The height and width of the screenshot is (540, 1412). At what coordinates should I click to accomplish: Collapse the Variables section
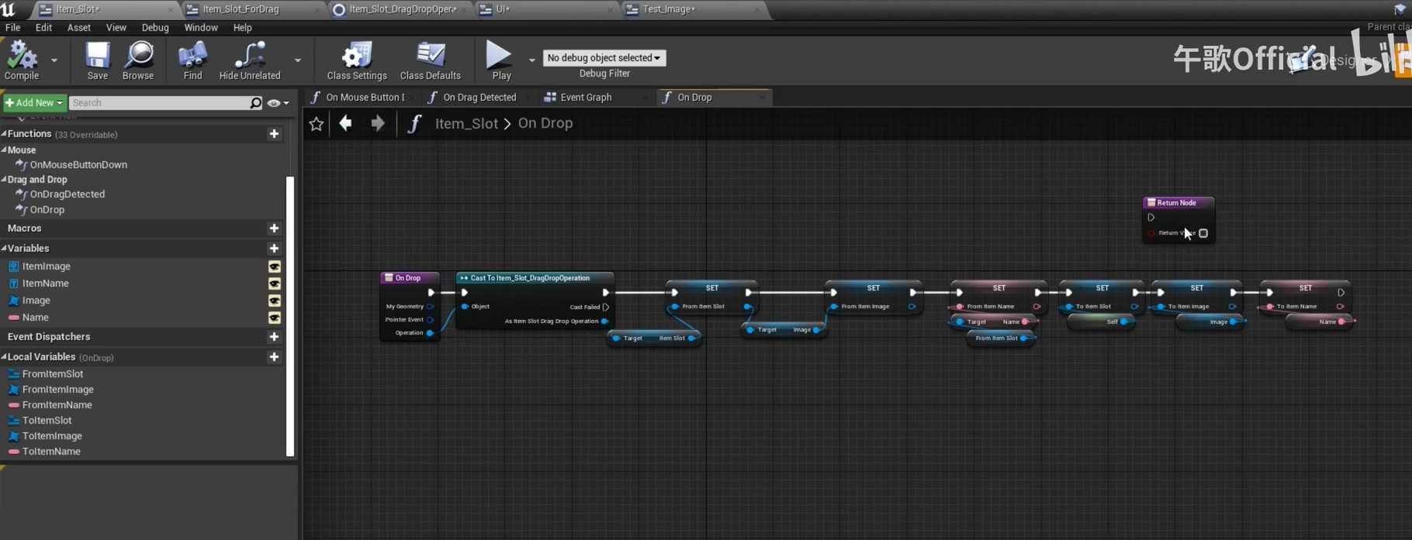pos(4,249)
